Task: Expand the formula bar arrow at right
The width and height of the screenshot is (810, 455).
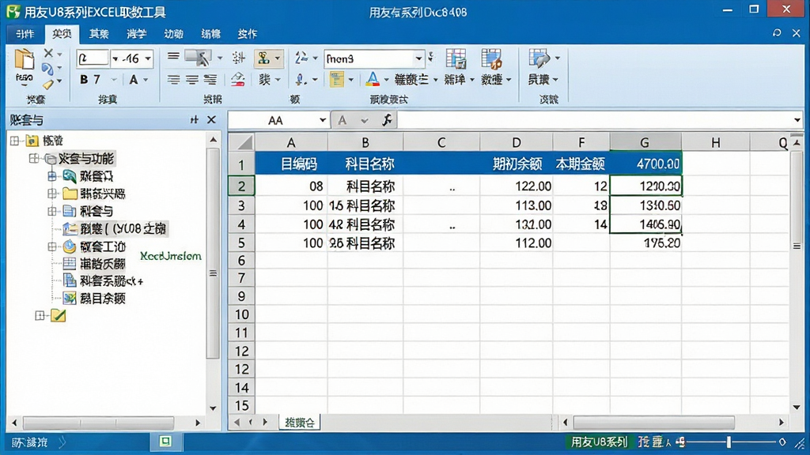Action: pyautogui.click(x=797, y=120)
